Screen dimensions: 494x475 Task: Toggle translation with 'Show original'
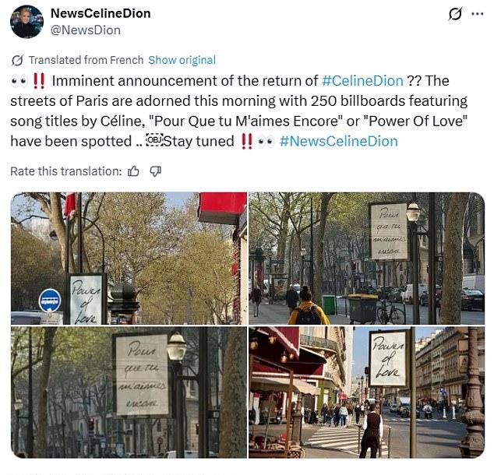pyautogui.click(x=182, y=60)
